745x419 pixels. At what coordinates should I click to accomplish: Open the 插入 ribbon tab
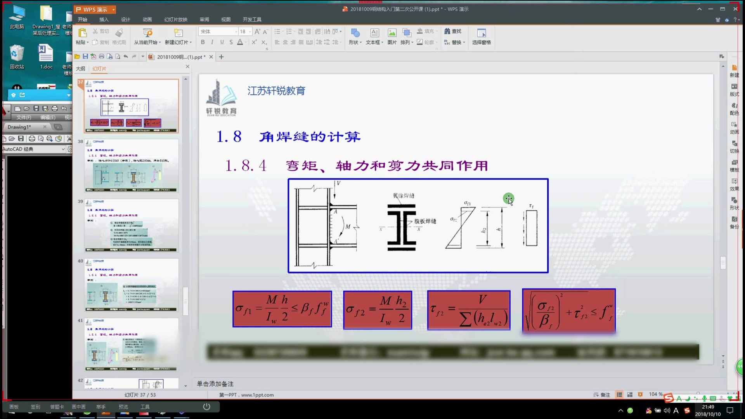point(104,19)
